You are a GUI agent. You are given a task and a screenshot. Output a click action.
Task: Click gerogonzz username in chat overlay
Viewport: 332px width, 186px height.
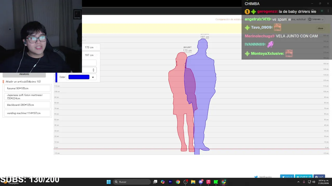pyautogui.click(x=267, y=12)
